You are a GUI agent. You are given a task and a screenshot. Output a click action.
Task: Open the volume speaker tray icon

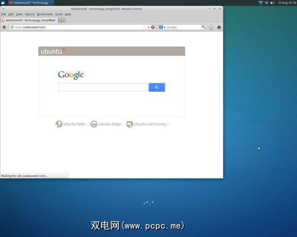point(272,3)
